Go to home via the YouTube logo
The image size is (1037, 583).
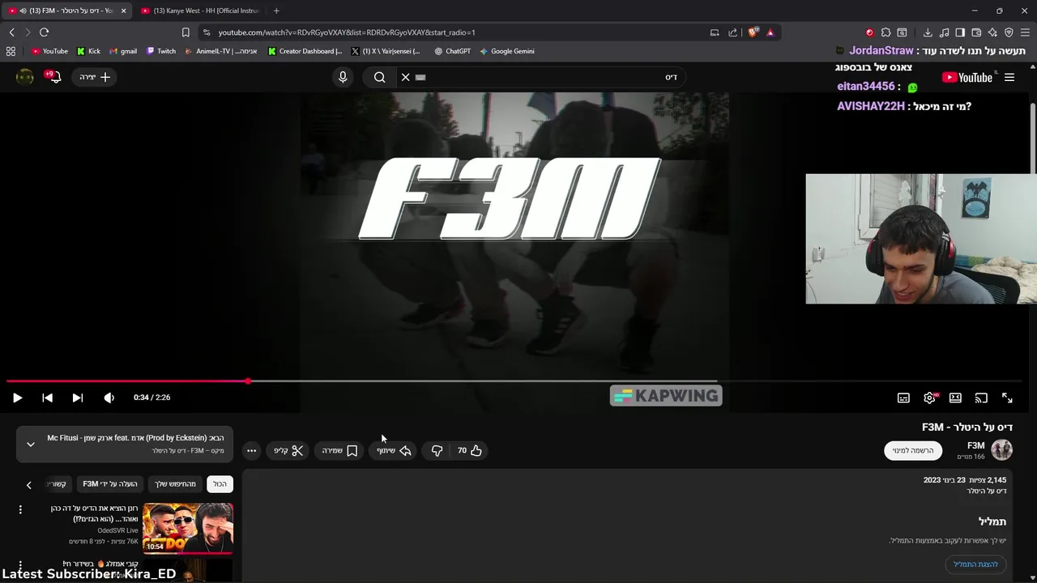coord(967,78)
